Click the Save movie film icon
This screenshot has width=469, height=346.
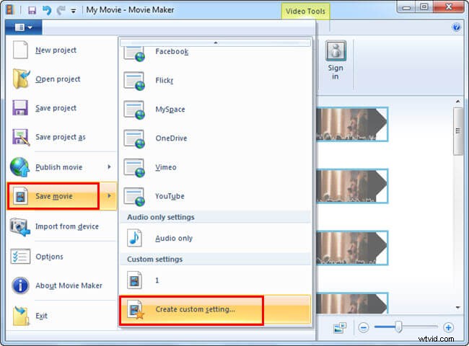[20, 196]
